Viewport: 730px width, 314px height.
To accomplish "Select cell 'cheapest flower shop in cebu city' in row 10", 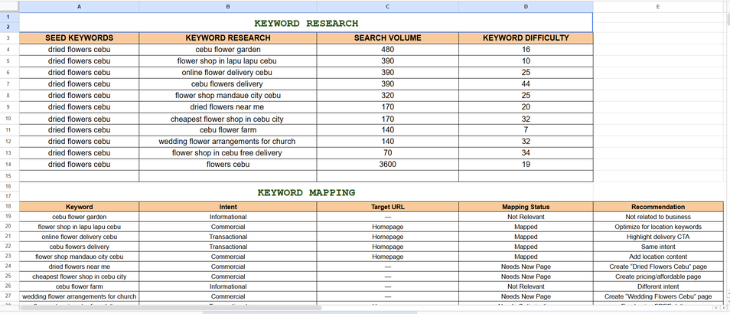I will (228, 119).
